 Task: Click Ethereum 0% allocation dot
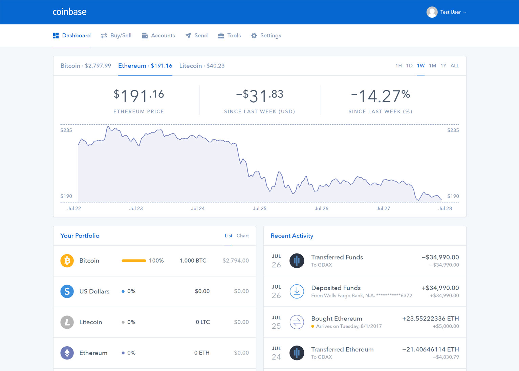pyautogui.click(x=123, y=353)
